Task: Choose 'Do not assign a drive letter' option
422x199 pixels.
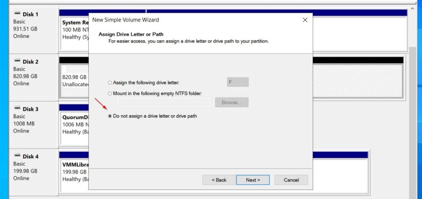Action: (x=110, y=116)
